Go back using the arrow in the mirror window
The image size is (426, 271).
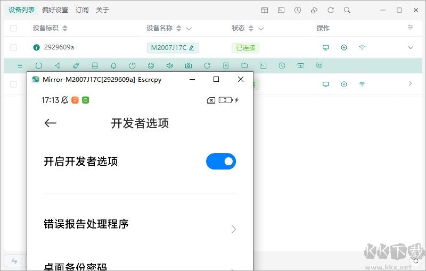tap(50, 123)
